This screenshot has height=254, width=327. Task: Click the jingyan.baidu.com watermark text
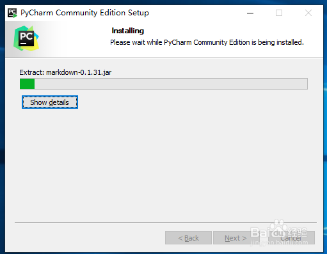[x=279, y=242]
